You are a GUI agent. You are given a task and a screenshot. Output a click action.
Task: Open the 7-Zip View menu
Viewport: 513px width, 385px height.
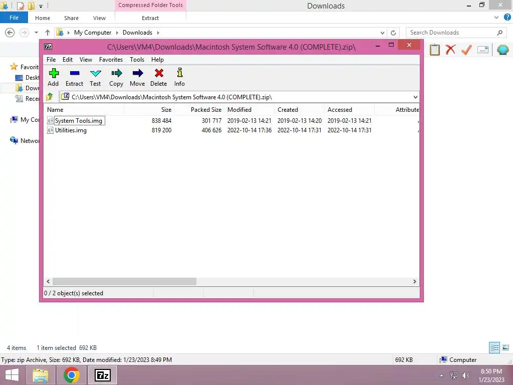point(86,60)
